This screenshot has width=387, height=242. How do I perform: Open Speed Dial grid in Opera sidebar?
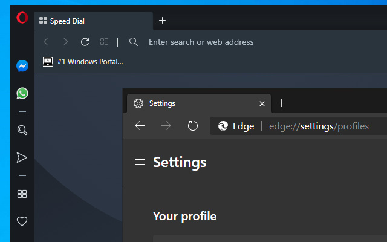tap(22, 194)
